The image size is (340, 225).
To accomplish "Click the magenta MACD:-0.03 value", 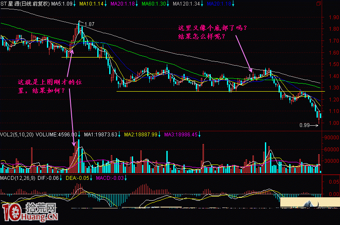I will click(110, 178).
